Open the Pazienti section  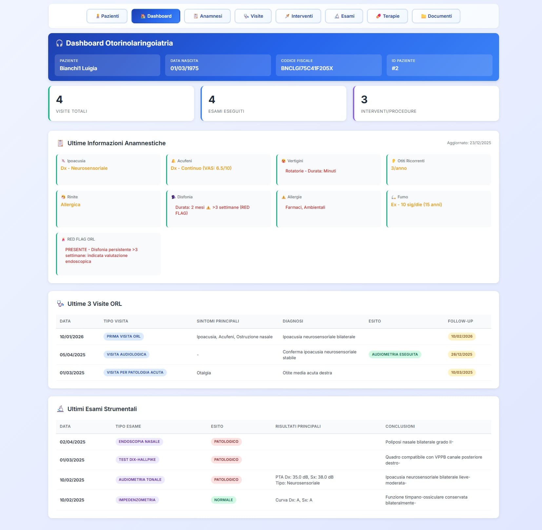(x=107, y=16)
